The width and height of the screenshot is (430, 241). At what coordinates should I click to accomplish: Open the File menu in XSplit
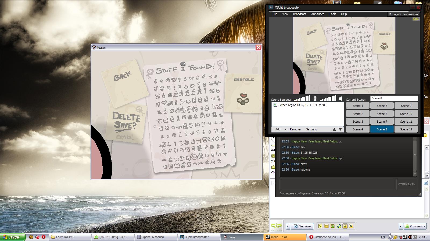tap(275, 14)
